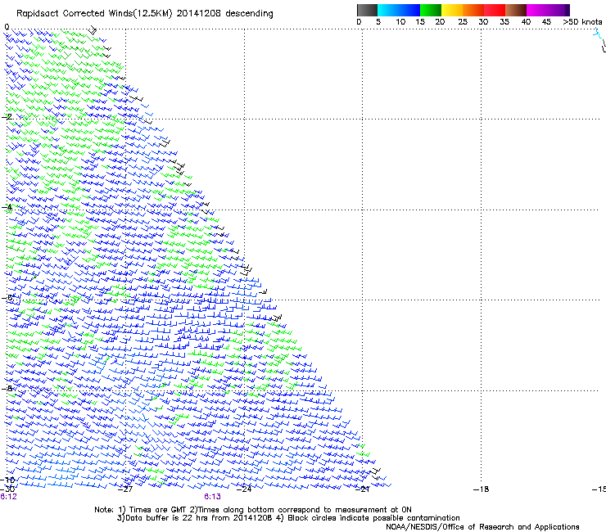Viewport: 606px width, 532px height.
Task: Click the '-2' latitude axis label
Action: 7,117
